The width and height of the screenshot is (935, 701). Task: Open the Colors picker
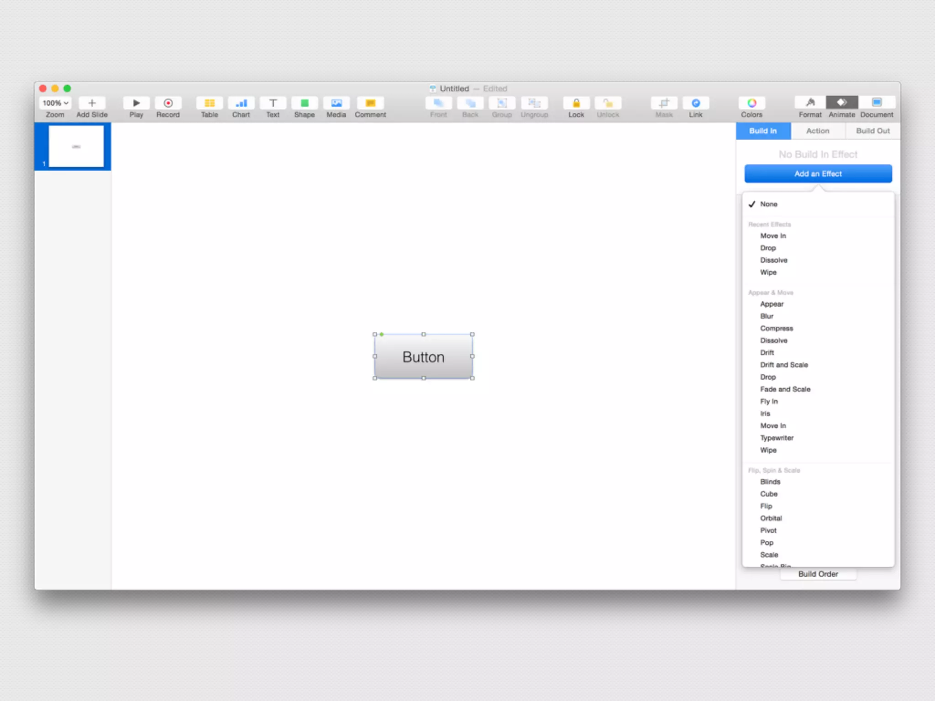751,103
